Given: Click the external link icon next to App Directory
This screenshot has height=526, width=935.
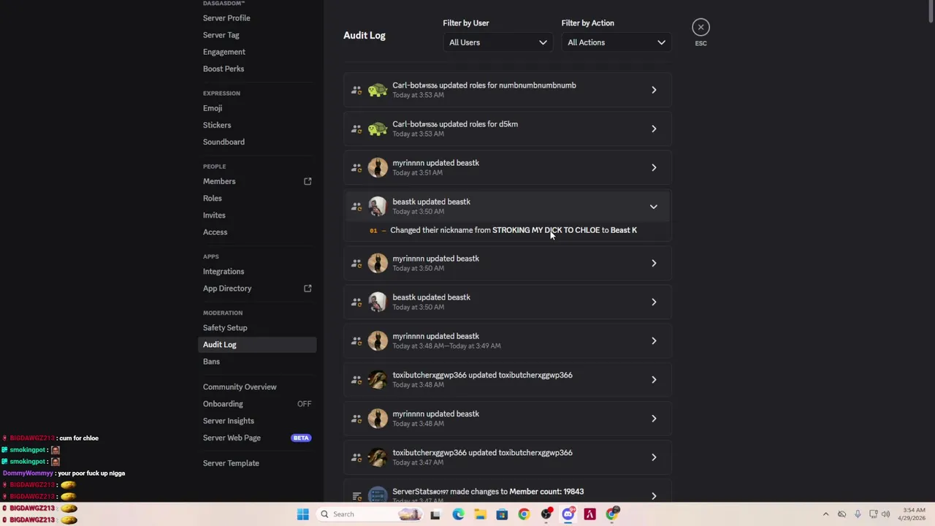Looking at the screenshot, I should (308, 289).
